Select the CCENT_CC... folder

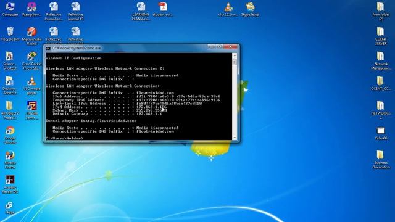tap(381, 84)
